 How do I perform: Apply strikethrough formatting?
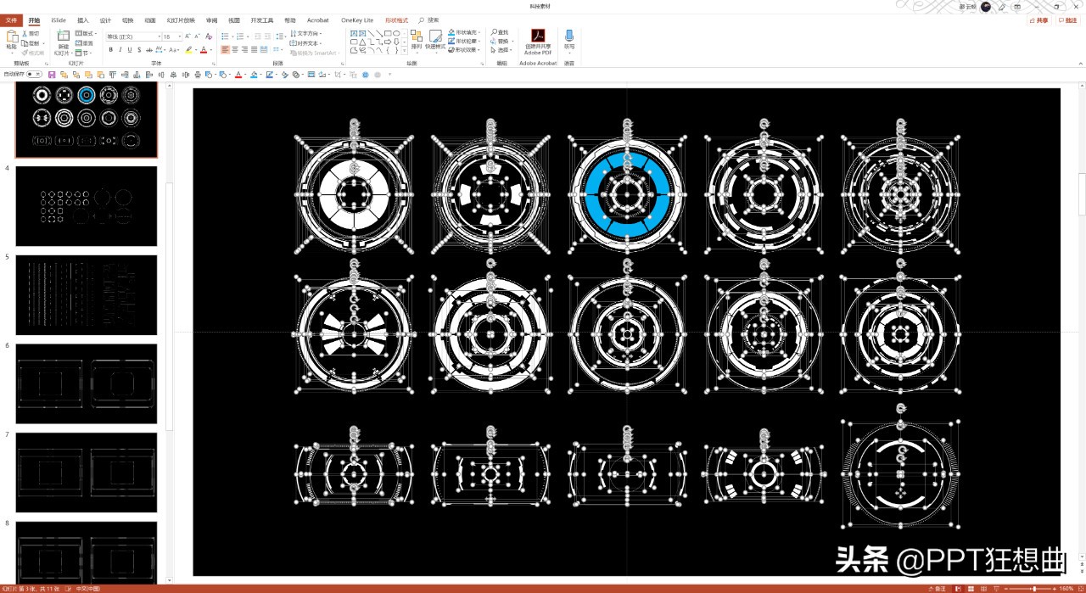click(149, 50)
